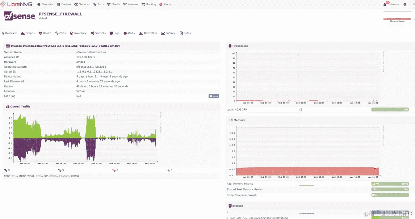Open the PFSENSE_FIREWALL device title link
Image resolution: width=415 pixels, height=219 pixels.
click(x=60, y=14)
